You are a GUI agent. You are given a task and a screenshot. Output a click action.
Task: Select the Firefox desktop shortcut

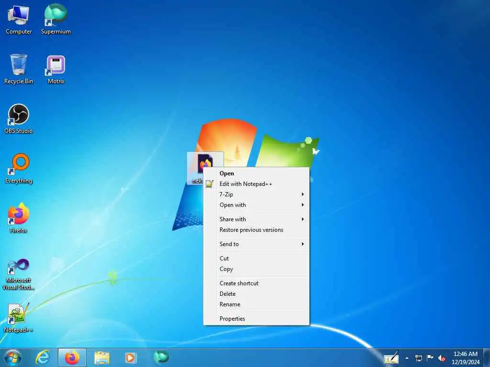[19, 218]
